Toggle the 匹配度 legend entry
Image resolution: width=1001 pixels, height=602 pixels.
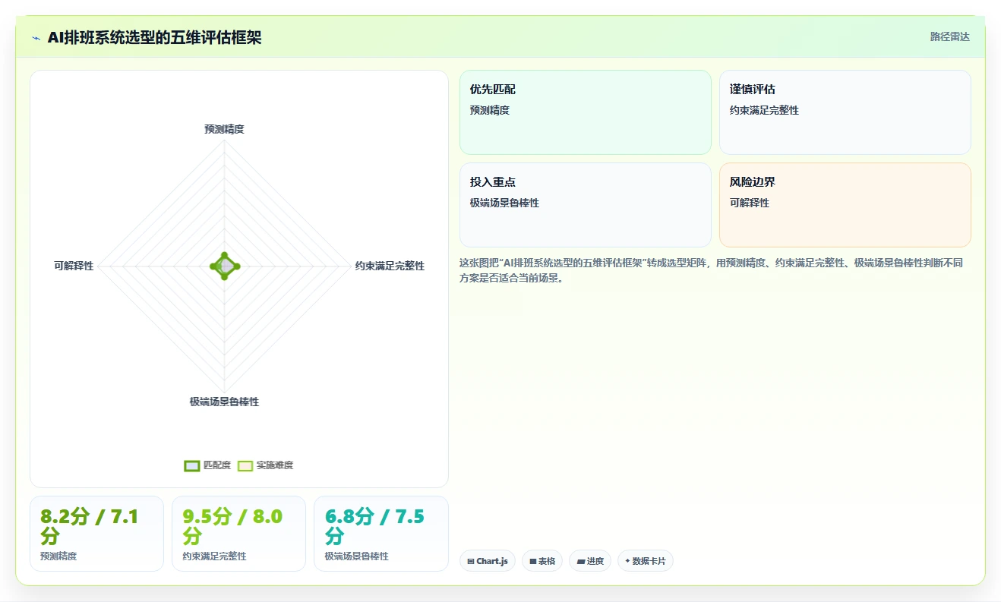pos(207,465)
